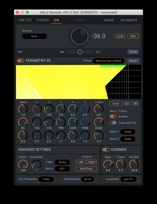Click Band 2 Q knob showing 0.5
157x204 pixels.
(49, 135)
